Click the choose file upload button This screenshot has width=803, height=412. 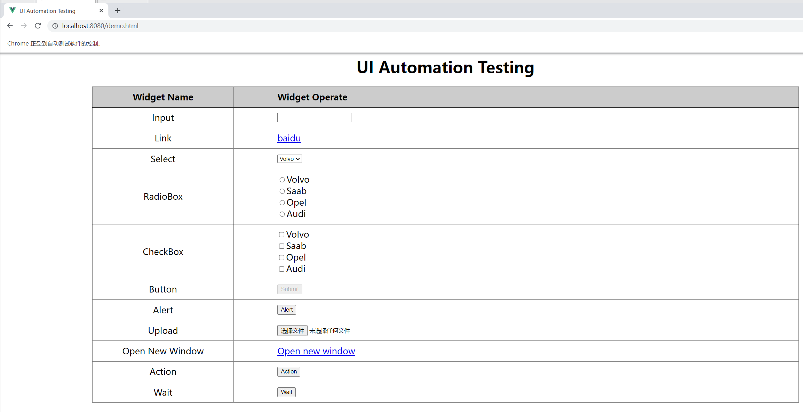tap(292, 331)
